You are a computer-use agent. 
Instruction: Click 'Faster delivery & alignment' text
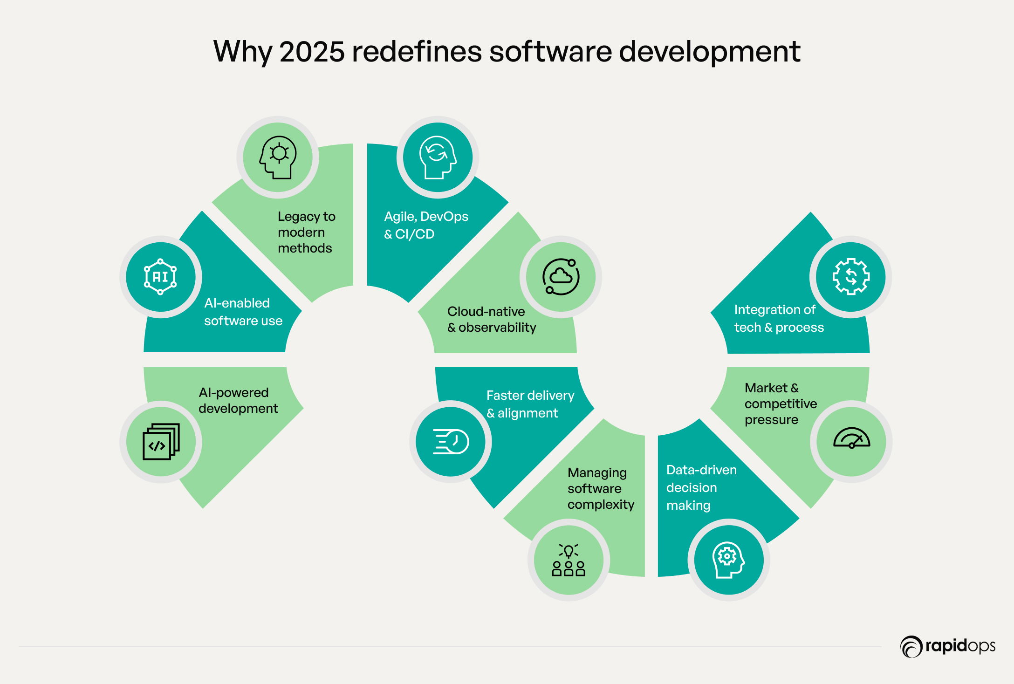[x=530, y=404]
